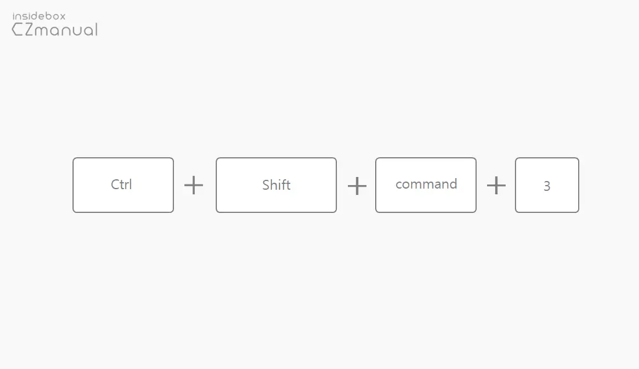Click the "command" text label
The height and width of the screenshot is (369, 639).
tap(426, 184)
